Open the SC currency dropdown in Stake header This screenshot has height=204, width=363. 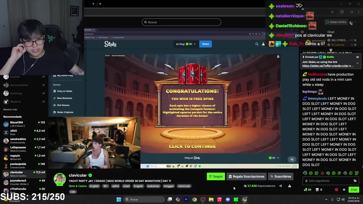[191, 44]
